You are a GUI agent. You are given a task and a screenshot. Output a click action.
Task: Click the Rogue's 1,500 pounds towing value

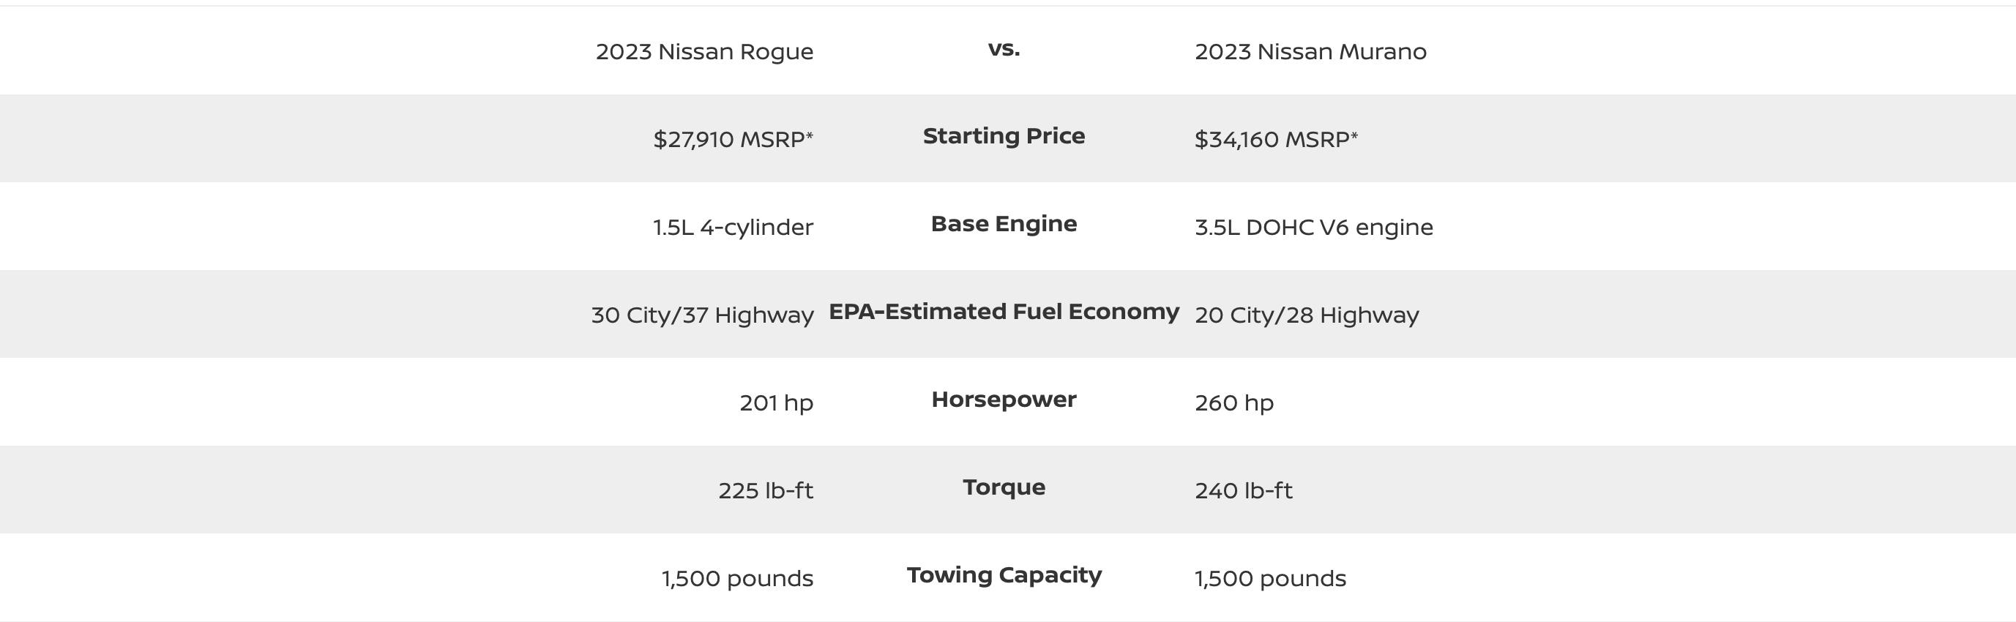737,578
